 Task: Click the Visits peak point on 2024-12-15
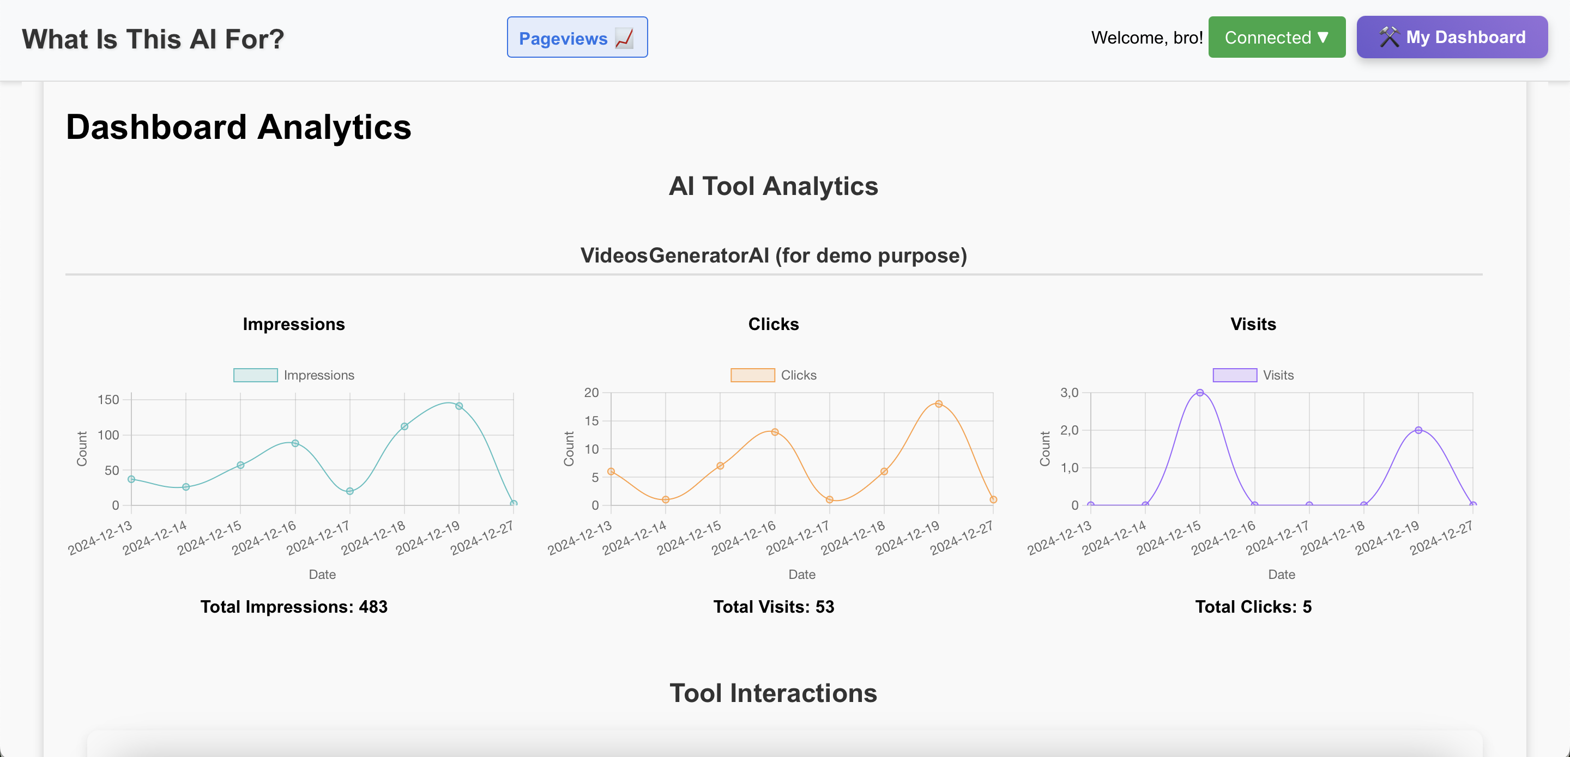coord(1199,393)
